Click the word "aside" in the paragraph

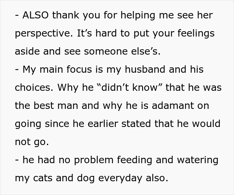point(27,51)
